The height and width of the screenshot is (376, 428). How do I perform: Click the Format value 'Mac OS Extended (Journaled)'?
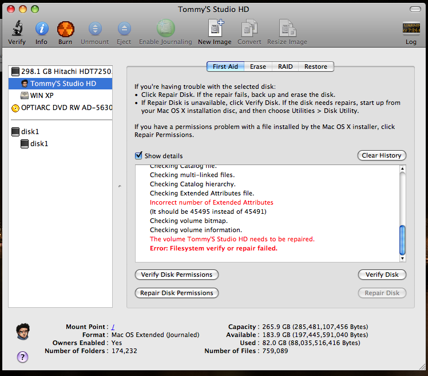(156, 335)
